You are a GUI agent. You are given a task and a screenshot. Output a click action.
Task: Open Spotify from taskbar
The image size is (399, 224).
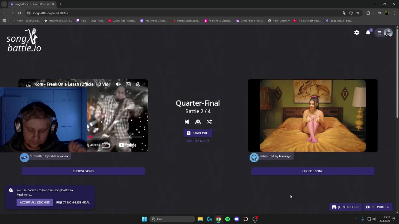tap(228, 219)
